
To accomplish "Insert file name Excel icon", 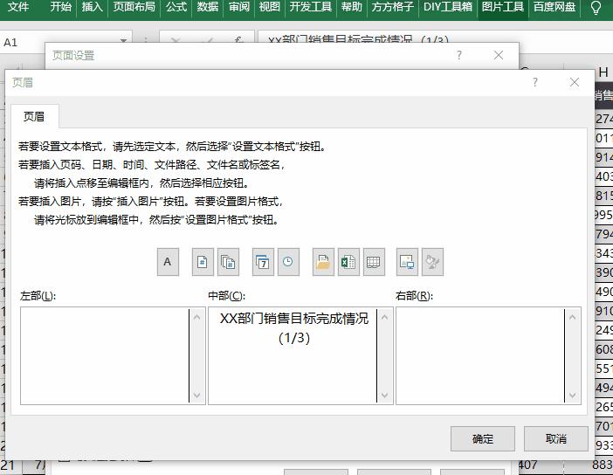I will click(x=348, y=262).
